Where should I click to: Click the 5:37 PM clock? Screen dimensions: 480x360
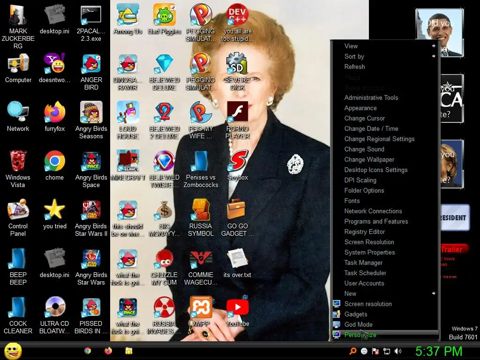439,351
